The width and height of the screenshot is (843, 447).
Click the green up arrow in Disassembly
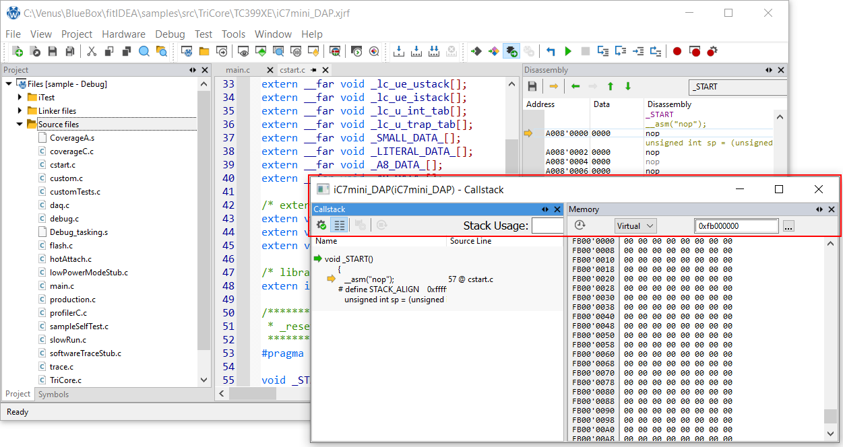[x=611, y=86]
